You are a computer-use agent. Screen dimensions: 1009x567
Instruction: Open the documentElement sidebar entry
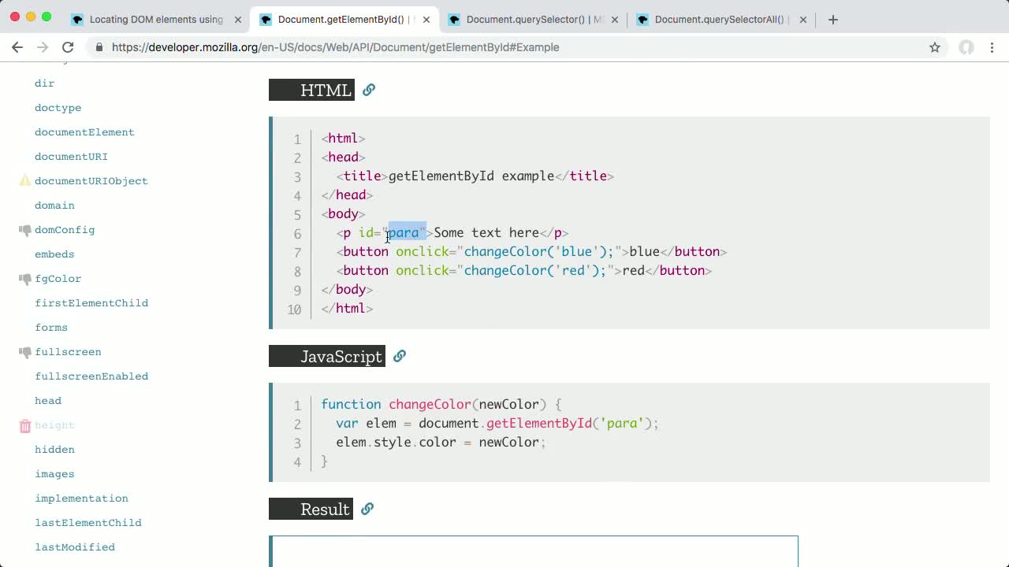[84, 132]
